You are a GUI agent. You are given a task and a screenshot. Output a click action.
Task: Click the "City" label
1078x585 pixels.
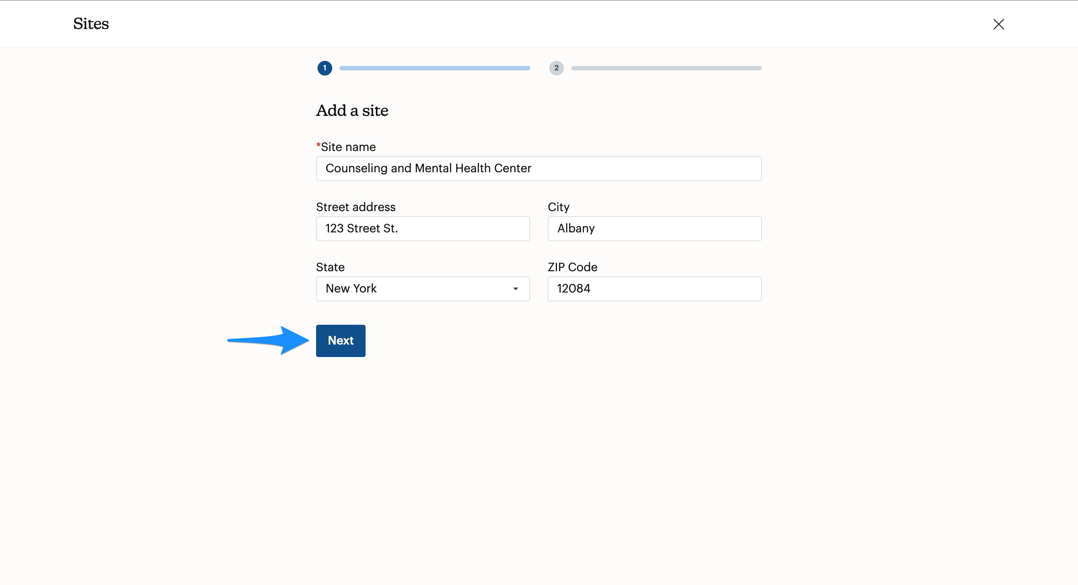pos(559,207)
